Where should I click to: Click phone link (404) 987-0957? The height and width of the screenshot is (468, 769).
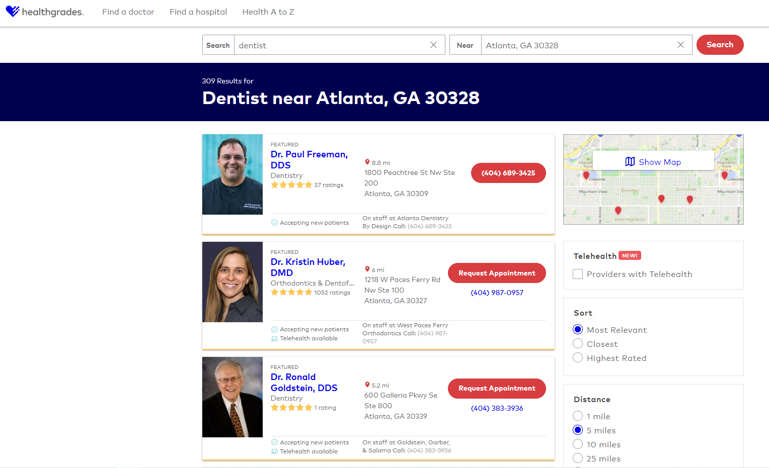[497, 293]
